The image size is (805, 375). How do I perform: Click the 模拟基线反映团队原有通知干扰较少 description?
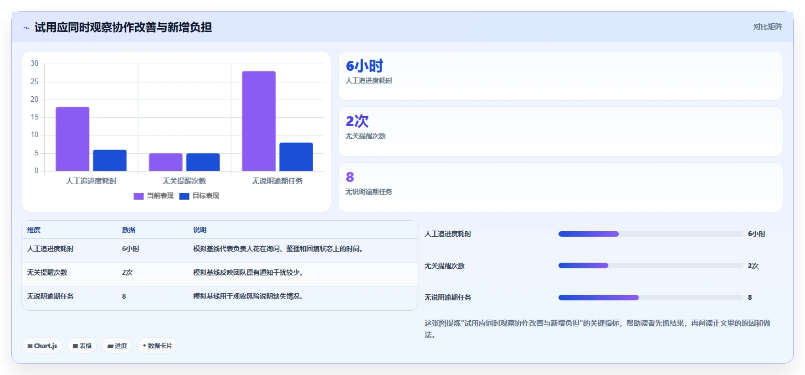click(248, 273)
